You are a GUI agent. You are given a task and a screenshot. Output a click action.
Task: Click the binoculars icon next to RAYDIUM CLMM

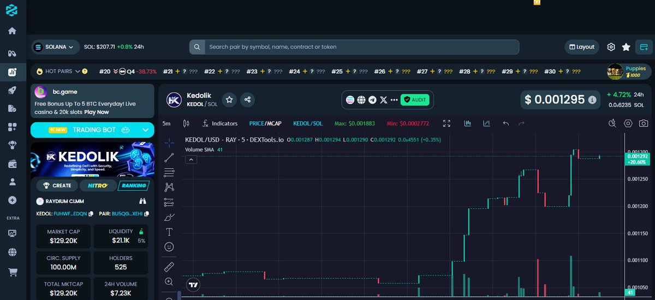tap(143, 201)
